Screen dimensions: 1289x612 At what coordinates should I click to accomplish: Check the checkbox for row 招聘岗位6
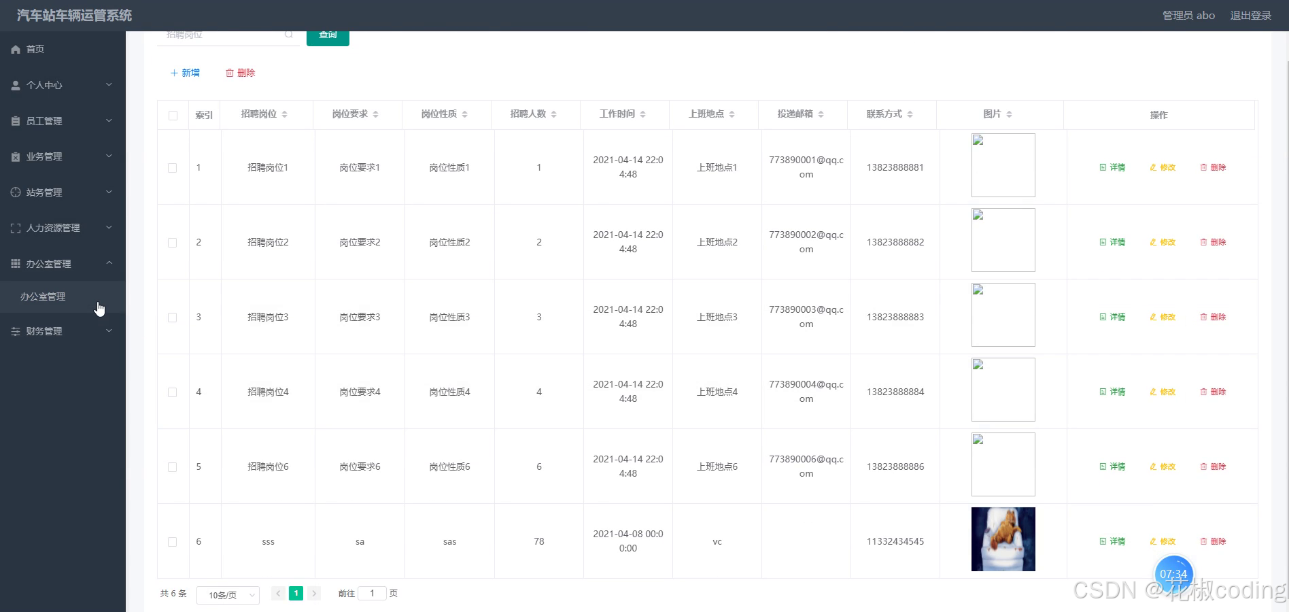(173, 467)
